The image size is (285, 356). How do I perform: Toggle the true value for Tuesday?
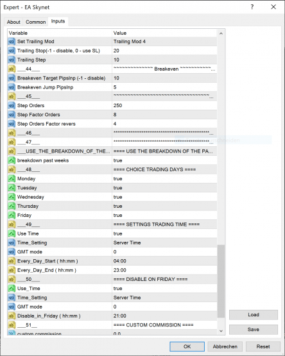tap(164, 188)
